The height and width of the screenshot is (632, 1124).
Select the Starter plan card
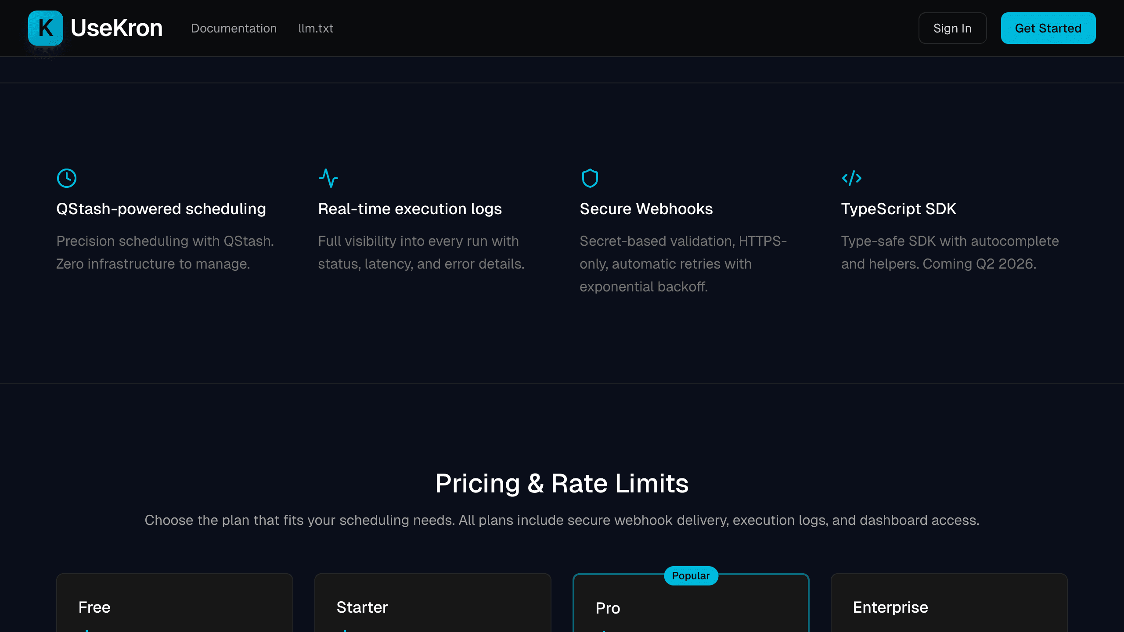(433, 603)
